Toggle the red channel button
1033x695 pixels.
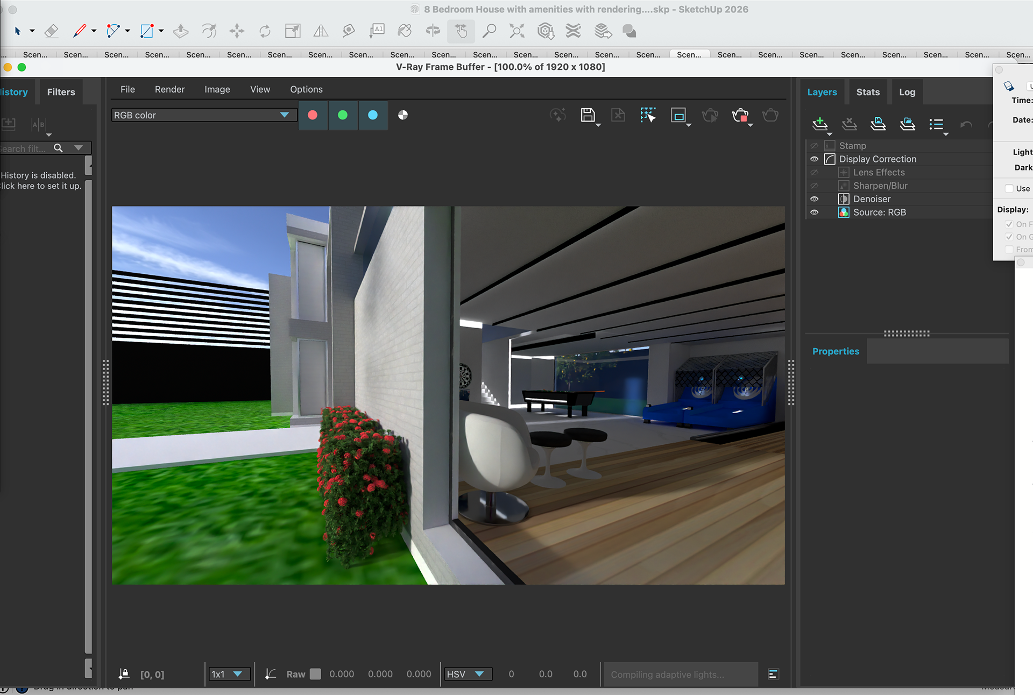(313, 115)
